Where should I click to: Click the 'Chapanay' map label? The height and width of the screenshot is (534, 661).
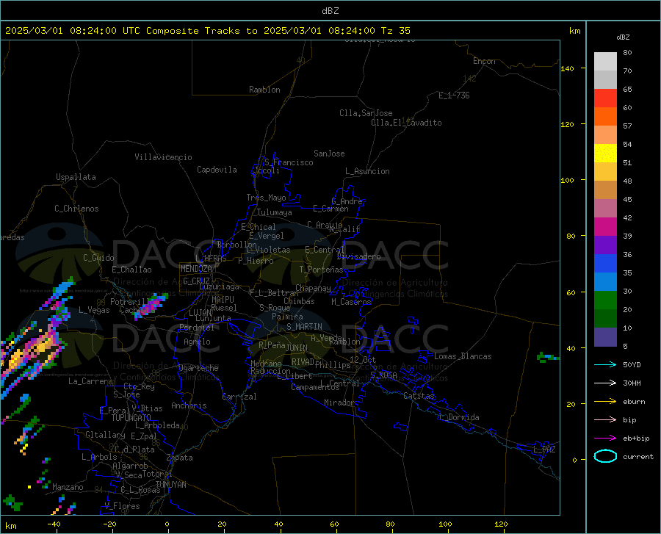313,288
